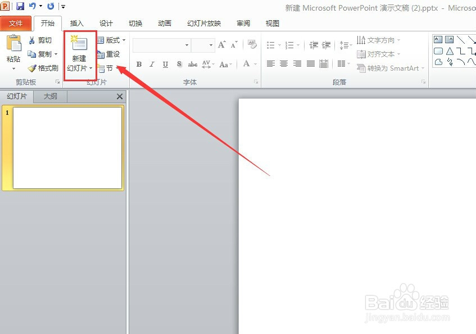
Task: Click the Paste clipboard icon
Action: tap(14, 43)
